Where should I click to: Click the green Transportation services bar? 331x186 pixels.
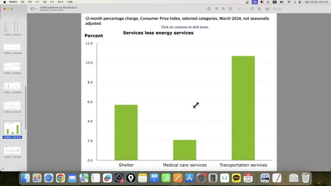pyautogui.click(x=243, y=108)
